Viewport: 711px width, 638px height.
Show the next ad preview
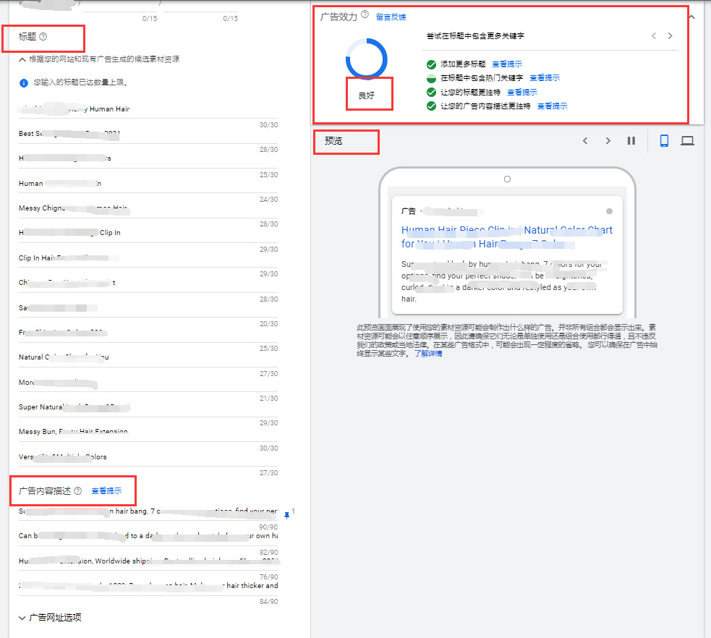(608, 141)
